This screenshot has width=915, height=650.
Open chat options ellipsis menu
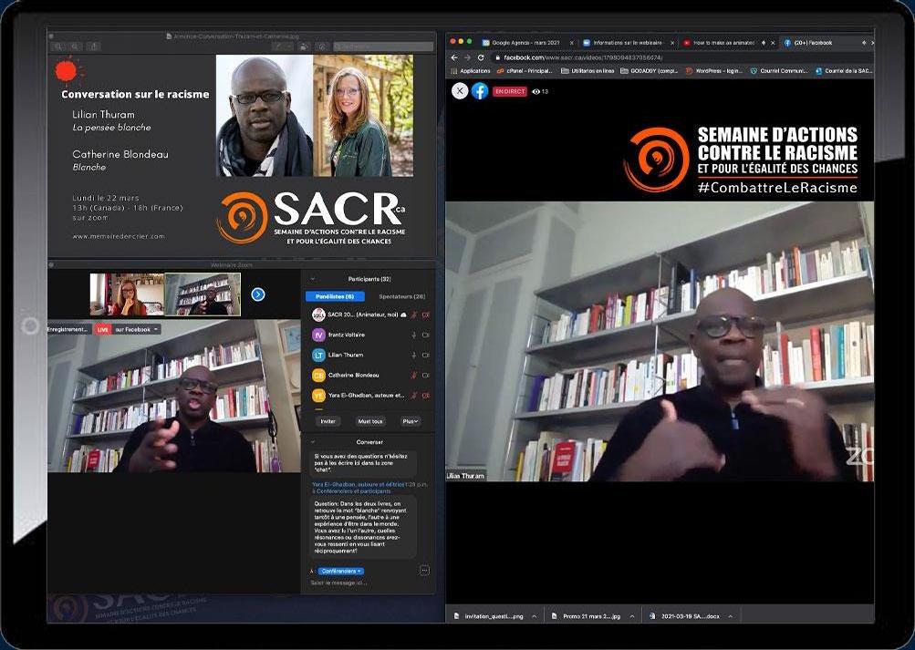click(424, 571)
